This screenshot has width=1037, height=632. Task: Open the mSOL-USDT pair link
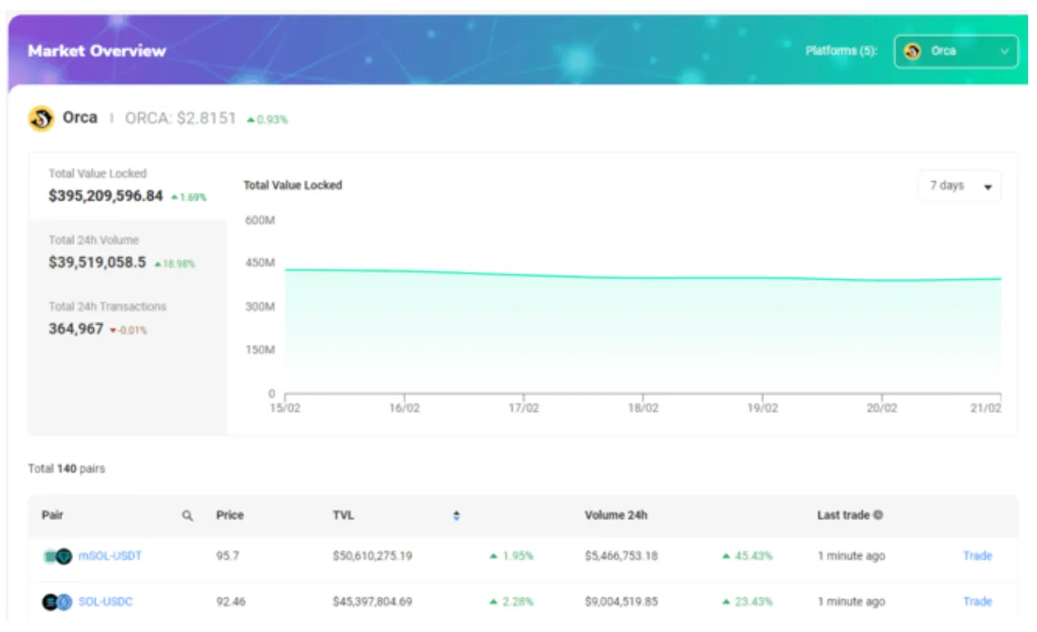click(x=110, y=556)
